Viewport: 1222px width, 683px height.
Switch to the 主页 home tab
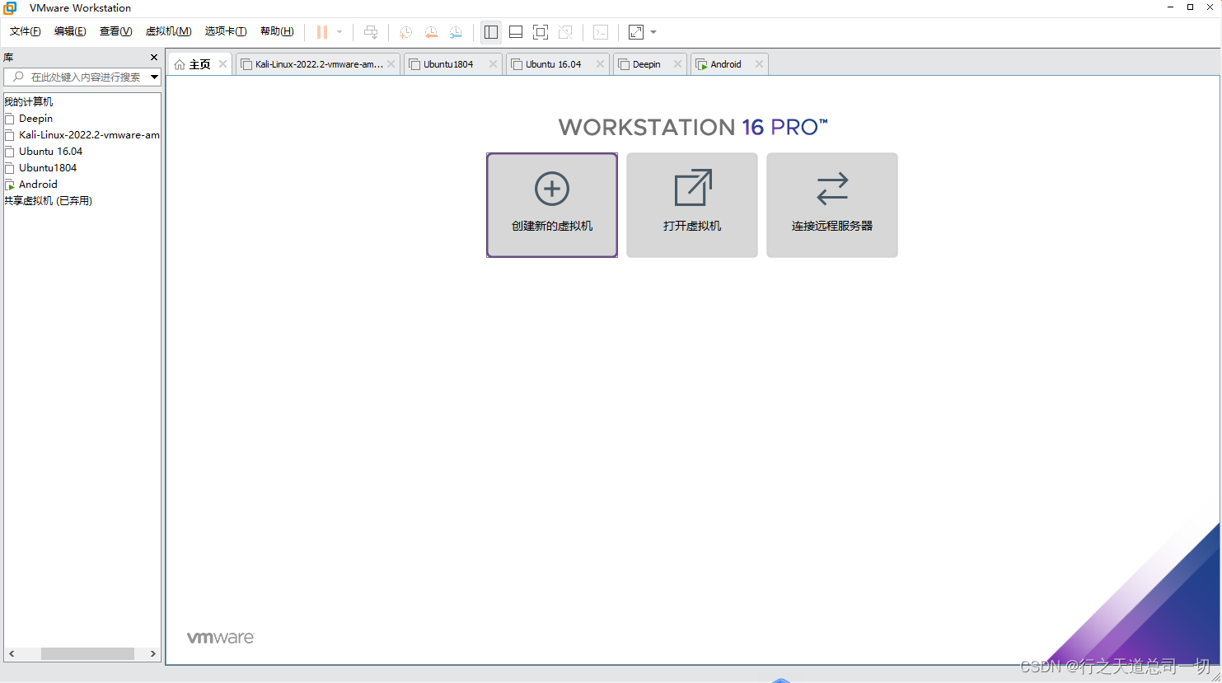[200, 64]
